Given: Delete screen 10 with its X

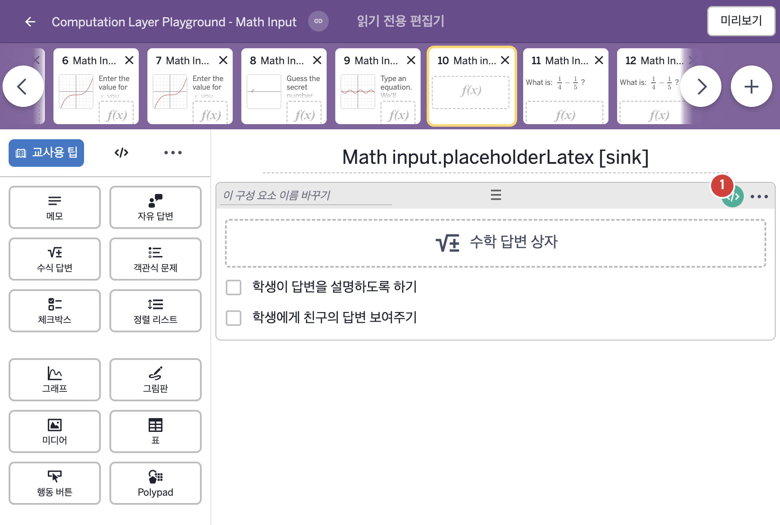Looking at the screenshot, I should (505, 60).
